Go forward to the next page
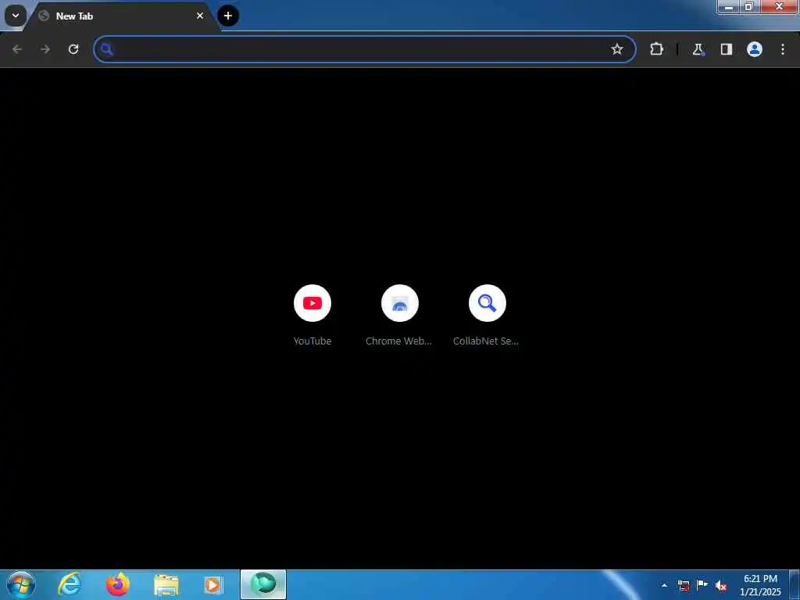Image resolution: width=800 pixels, height=600 pixels. [45, 49]
